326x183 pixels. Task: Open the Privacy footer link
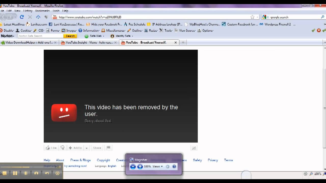coord(213,160)
